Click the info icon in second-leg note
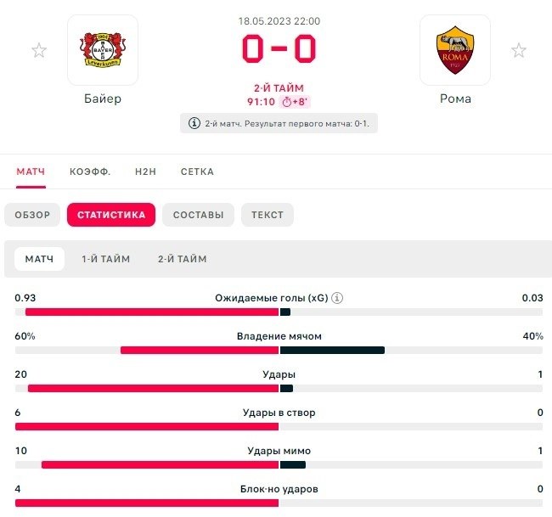Screen dimensions: 552x517 [194, 123]
